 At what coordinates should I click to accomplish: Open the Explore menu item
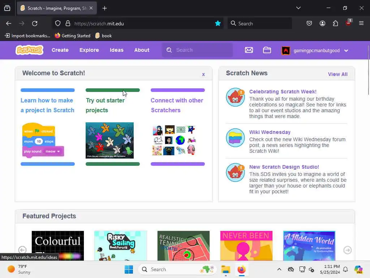(89, 50)
